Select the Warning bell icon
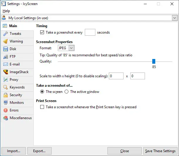The image size is (179, 156). click(x=6, y=41)
